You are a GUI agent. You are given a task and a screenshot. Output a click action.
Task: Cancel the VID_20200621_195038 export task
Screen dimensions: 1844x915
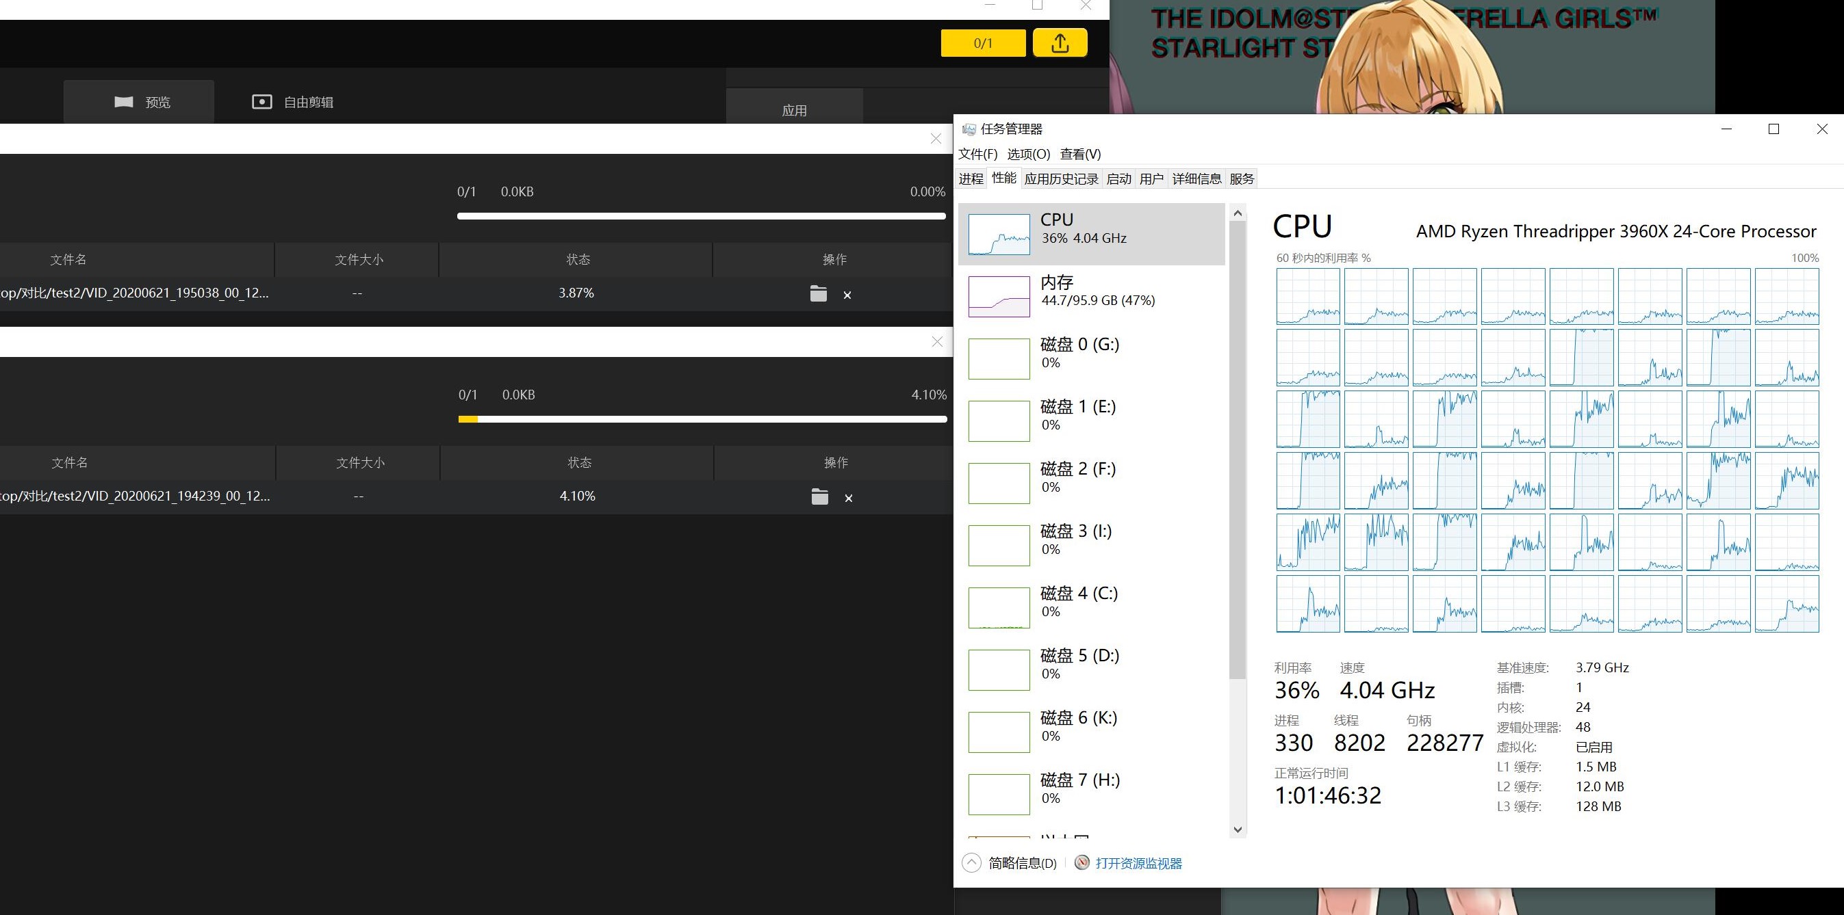point(847,295)
